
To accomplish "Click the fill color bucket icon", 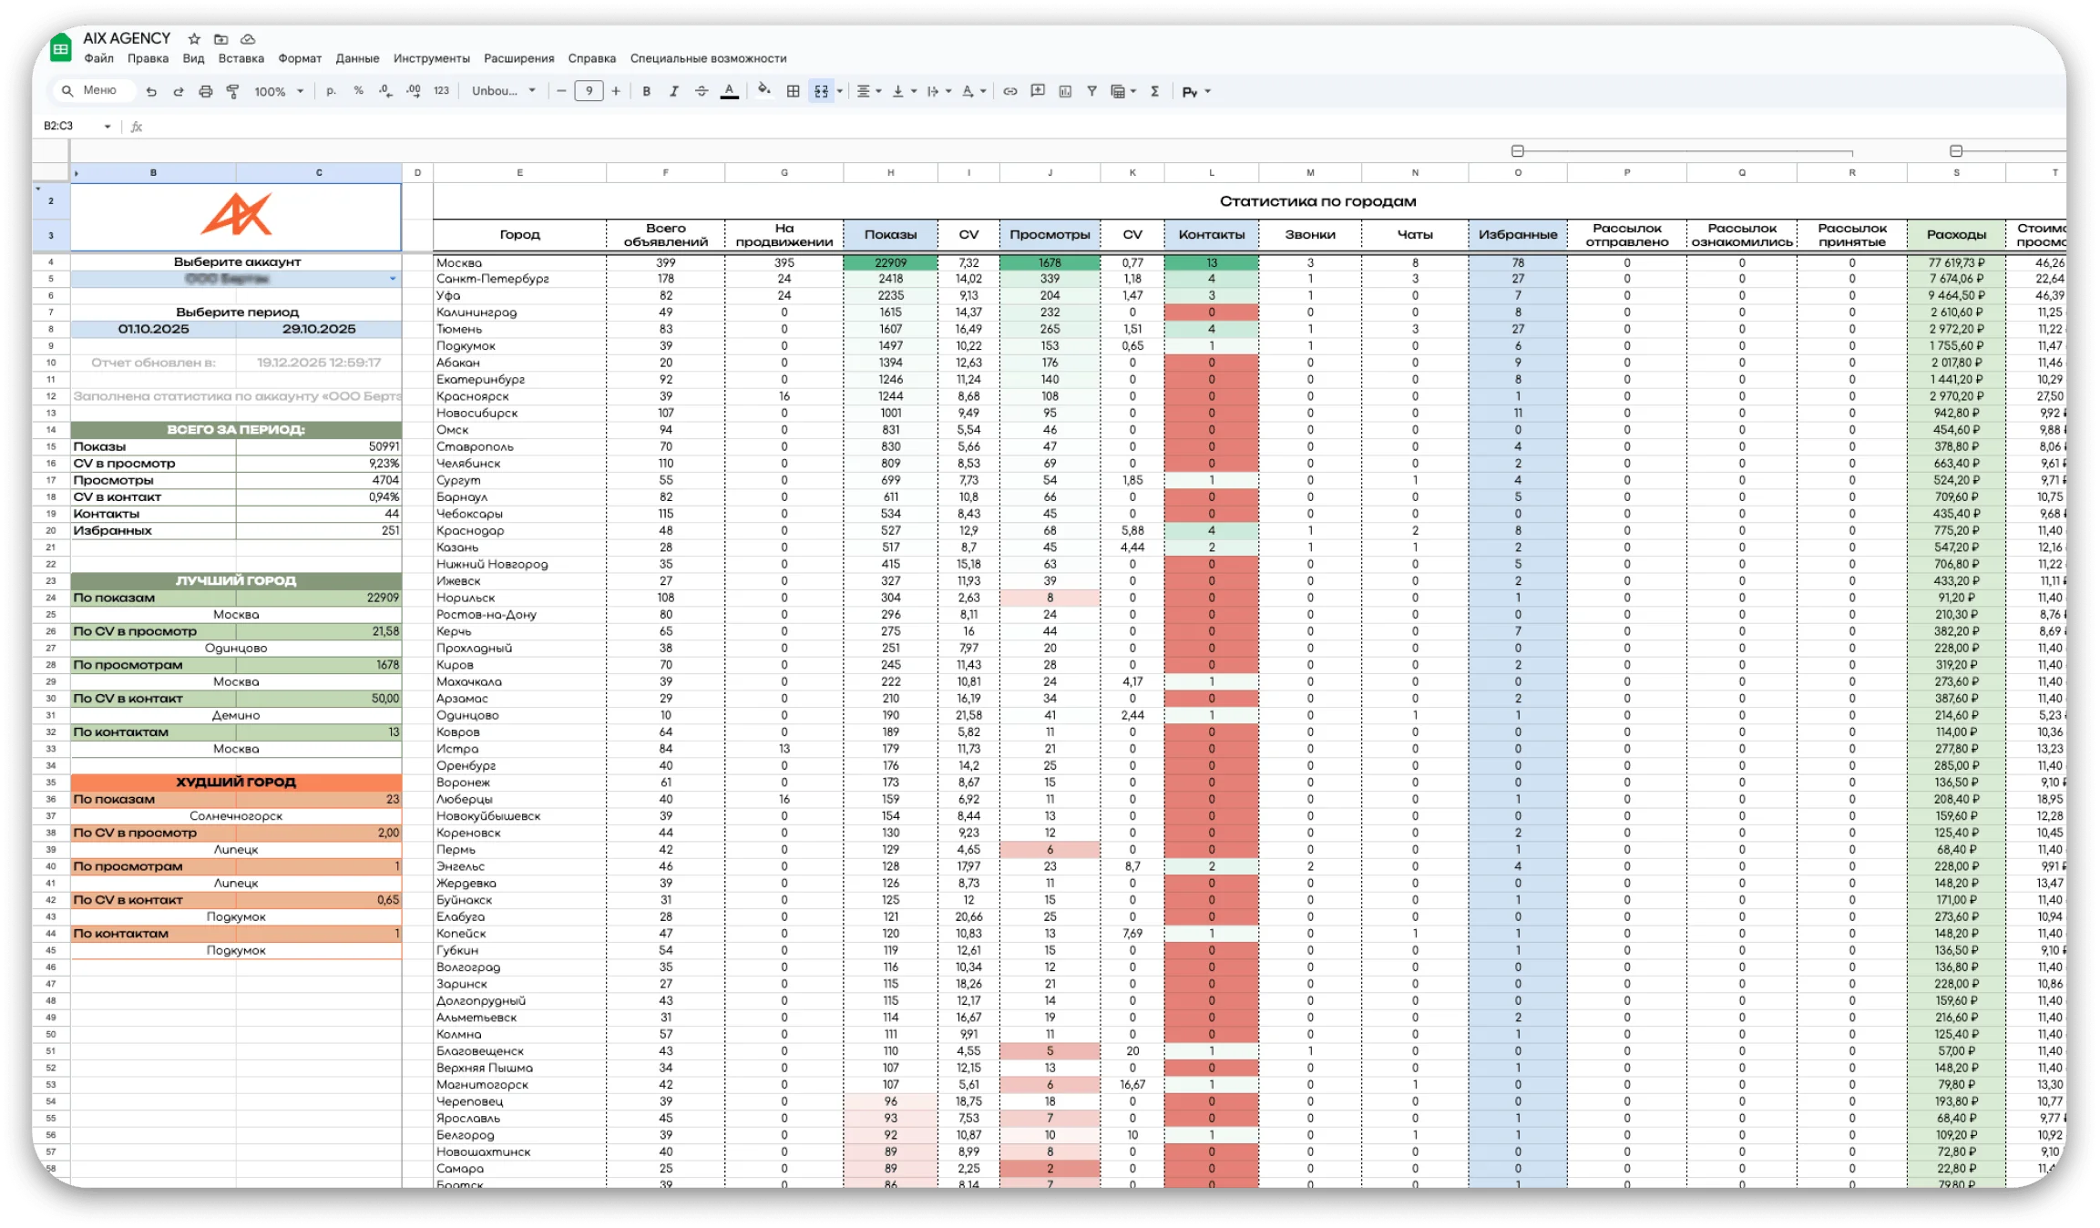I will [x=764, y=90].
